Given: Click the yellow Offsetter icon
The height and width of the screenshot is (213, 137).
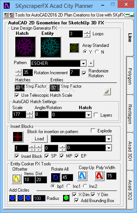Looking at the screenshot, I should coord(16,179).
